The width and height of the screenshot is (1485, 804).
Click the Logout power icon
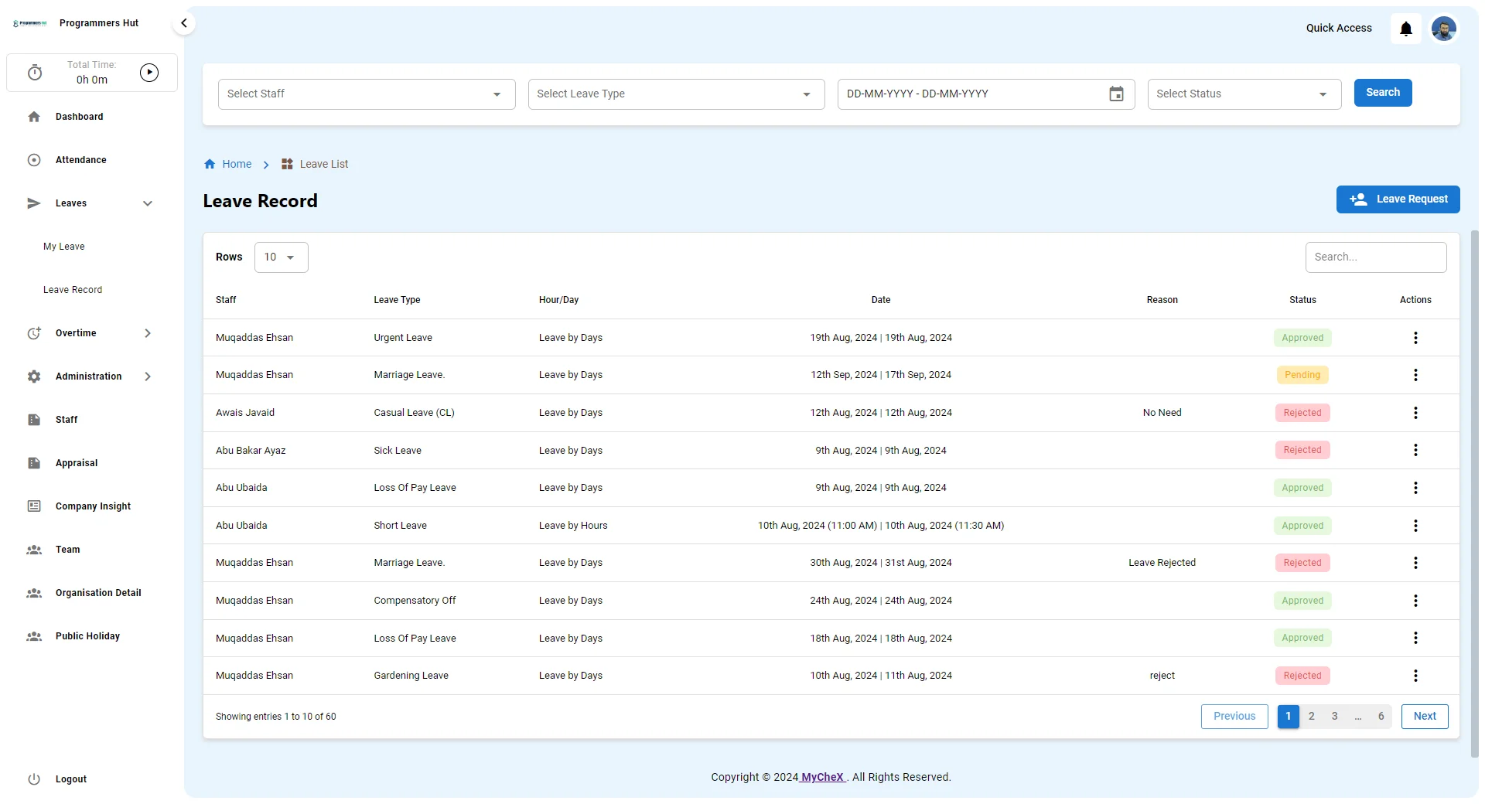pyautogui.click(x=34, y=779)
